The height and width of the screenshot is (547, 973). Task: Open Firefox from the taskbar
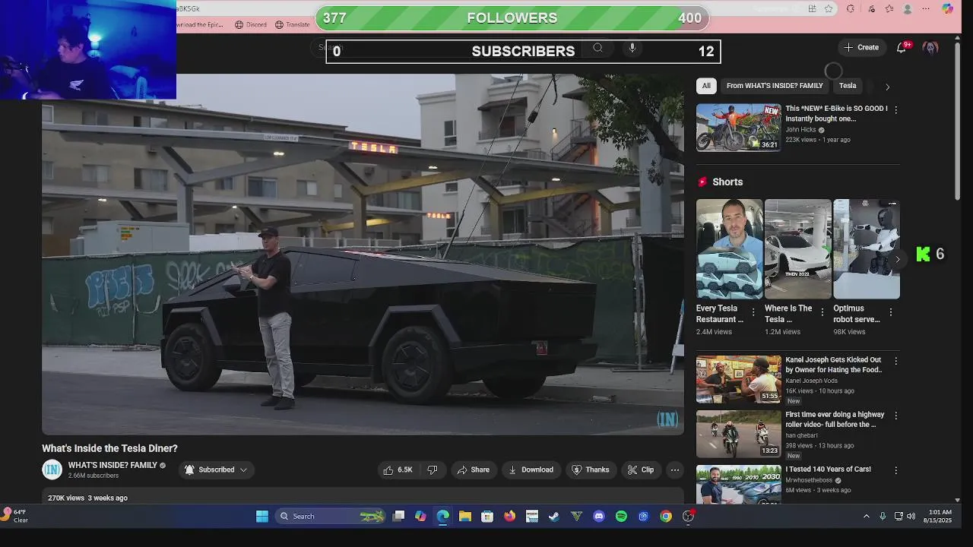[x=509, y=517]
